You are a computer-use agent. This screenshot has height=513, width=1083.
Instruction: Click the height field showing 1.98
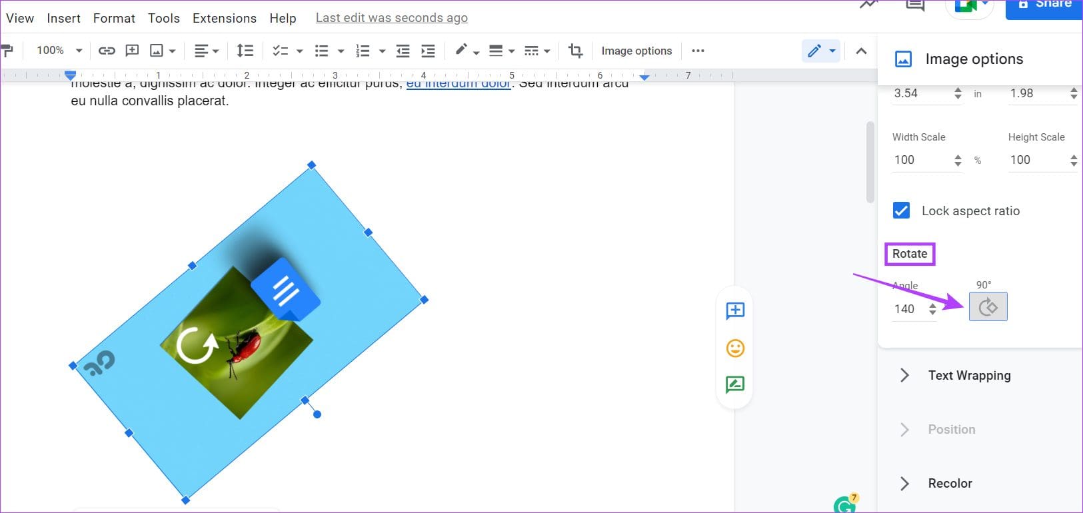coord(1038,93)
